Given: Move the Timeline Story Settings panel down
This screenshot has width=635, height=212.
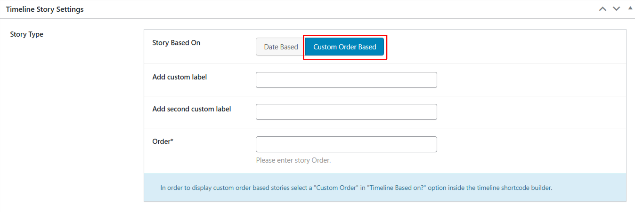Looking at the screenshot, I should coord(616,9).
